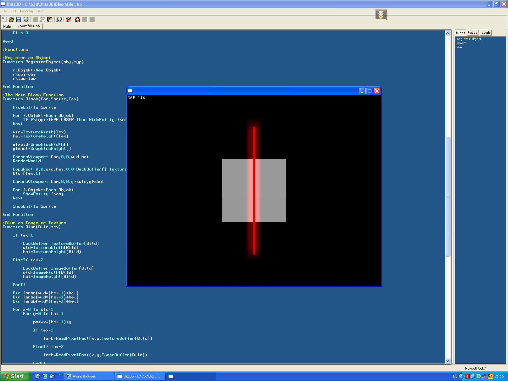
Task: Click the Paste clipboard toolbar icon
Action: click(50, 19)
